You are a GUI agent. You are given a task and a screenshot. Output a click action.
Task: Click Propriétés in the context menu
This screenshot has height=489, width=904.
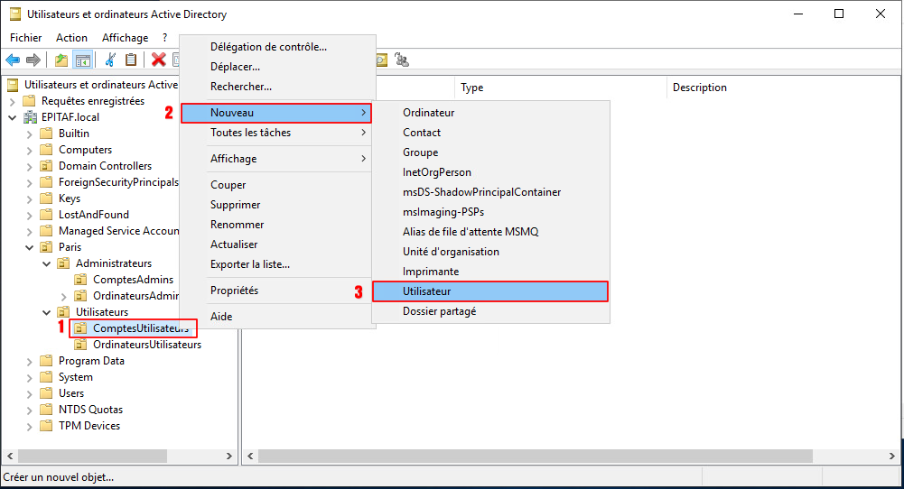234,291
